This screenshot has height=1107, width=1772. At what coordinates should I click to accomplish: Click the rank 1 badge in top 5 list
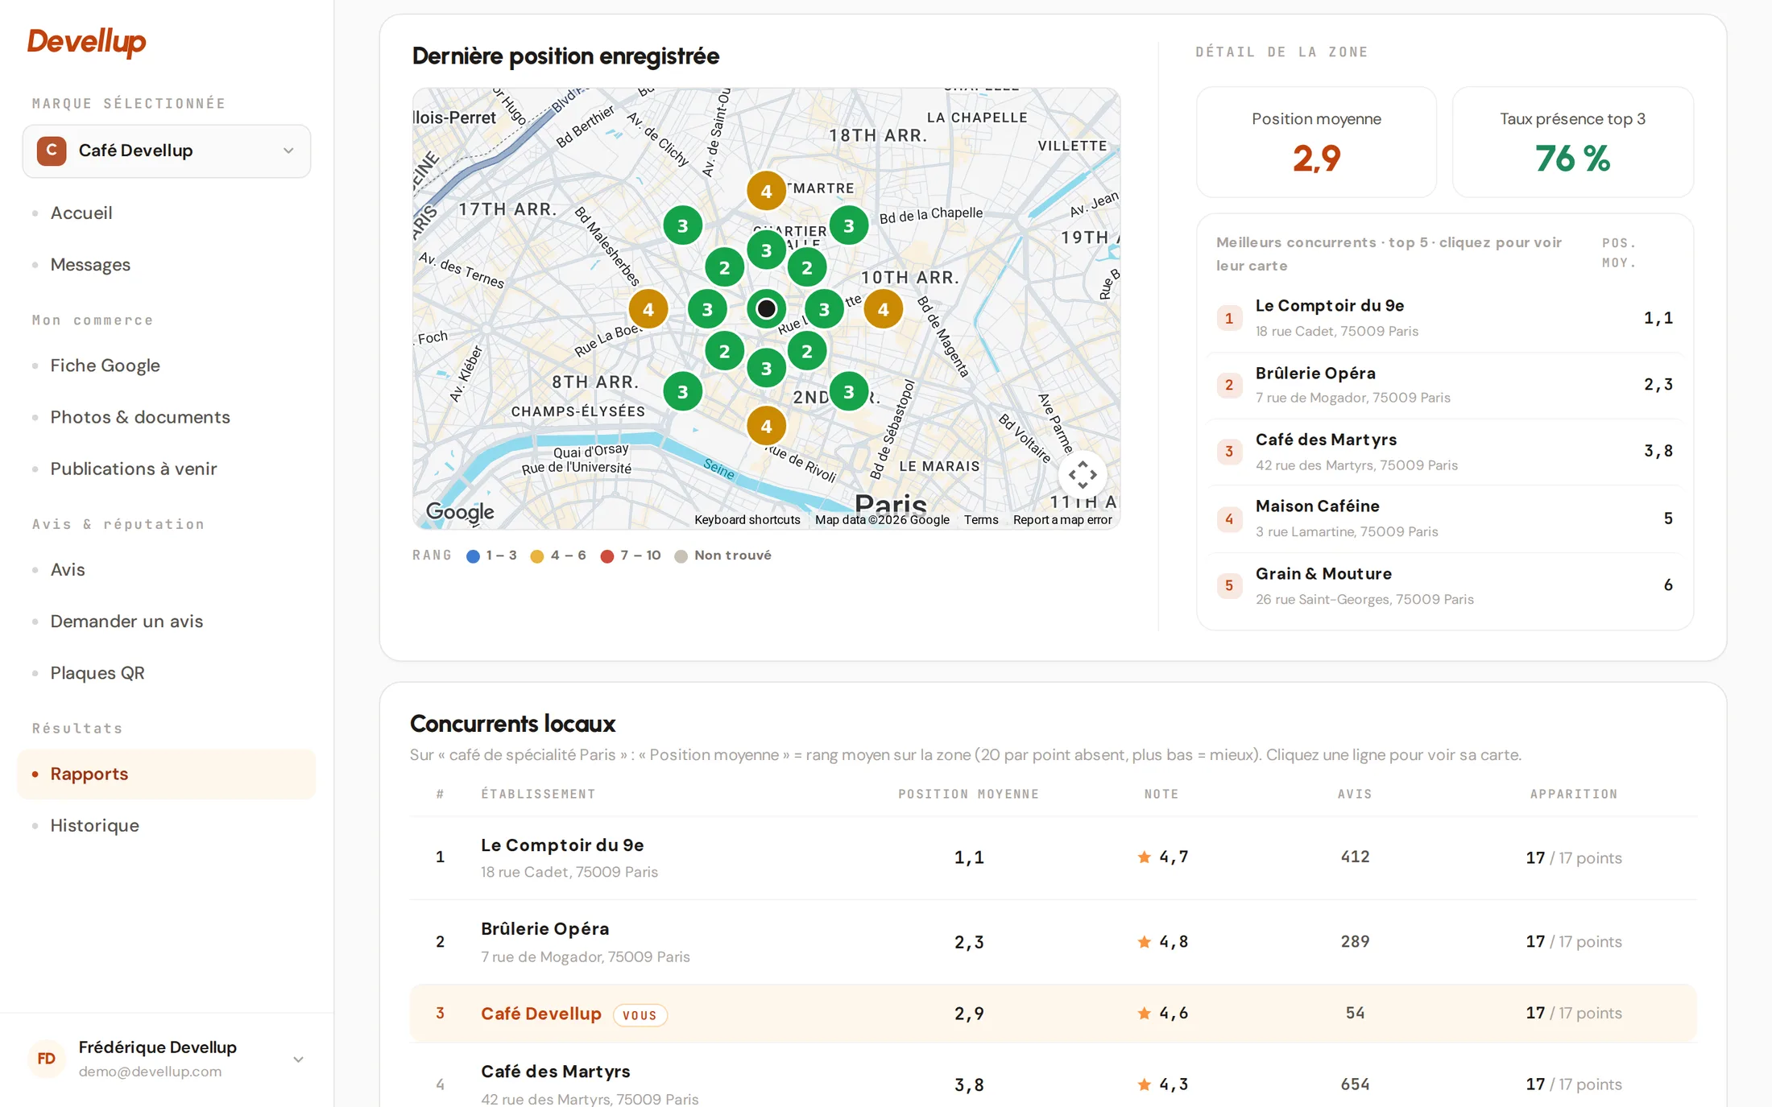pyautogui.click(x=1228, y=318)
